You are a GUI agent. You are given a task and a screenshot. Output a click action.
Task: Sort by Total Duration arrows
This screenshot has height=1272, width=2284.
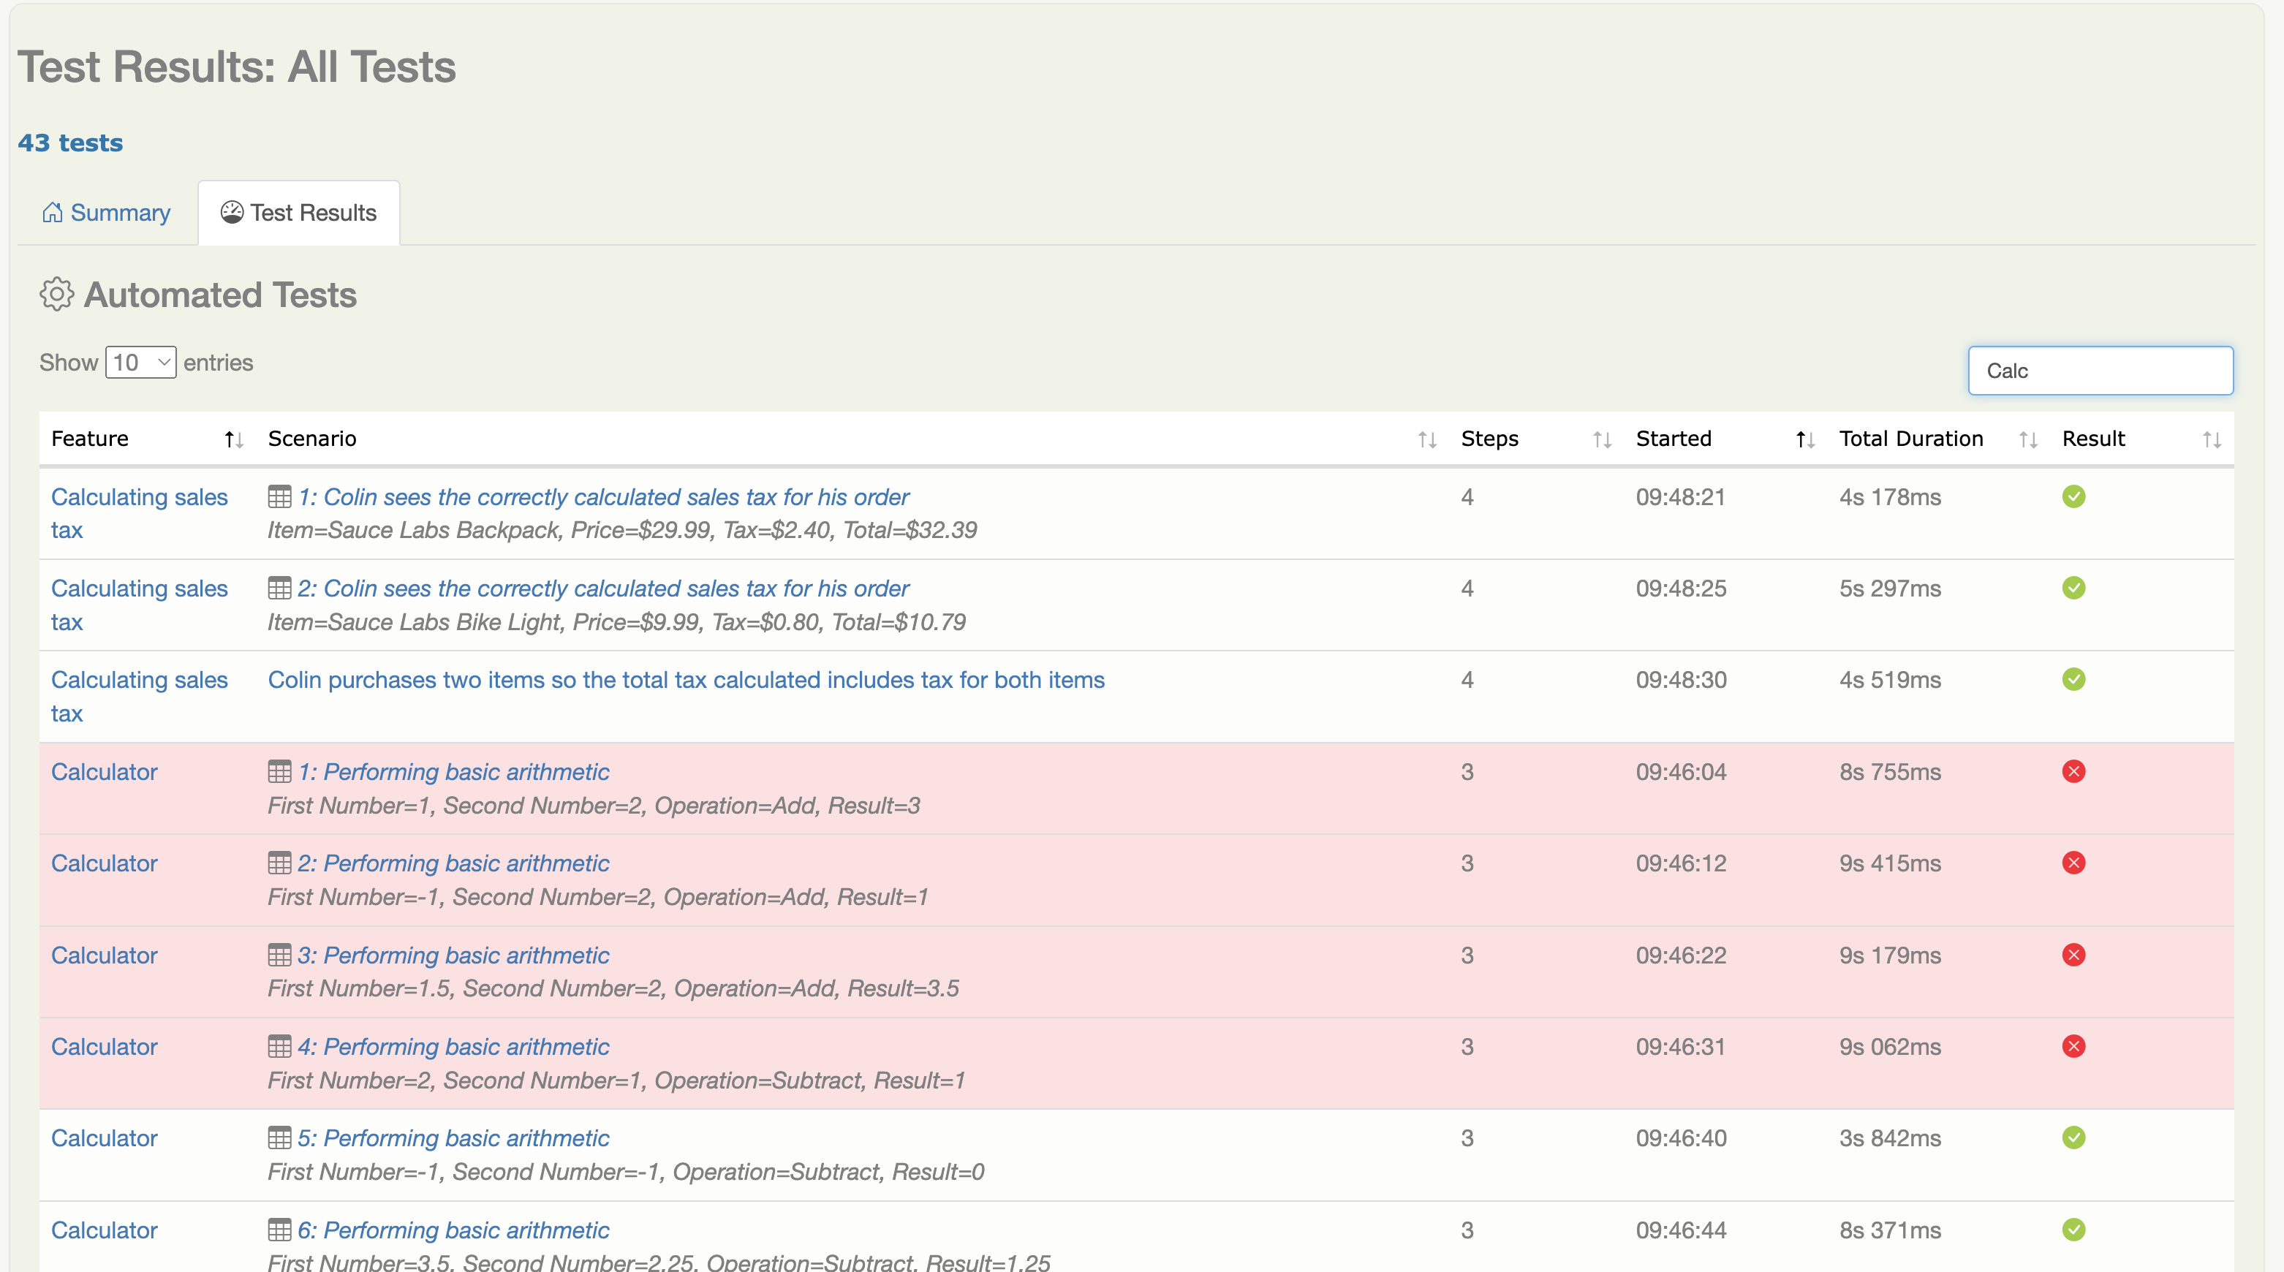click(2028, 439)
